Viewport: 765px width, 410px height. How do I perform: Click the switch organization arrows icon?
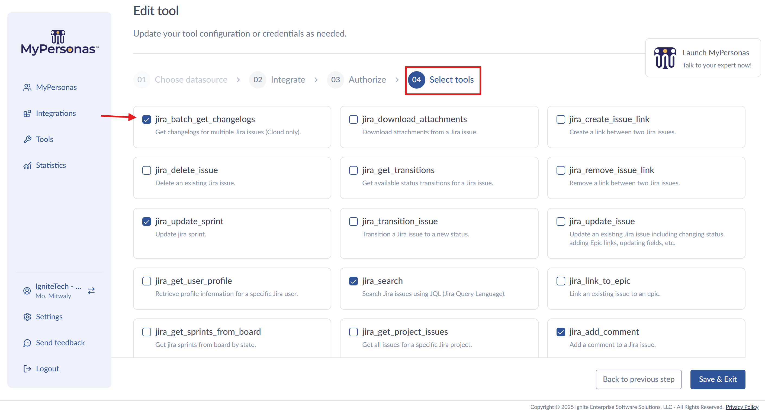point(91,291)
